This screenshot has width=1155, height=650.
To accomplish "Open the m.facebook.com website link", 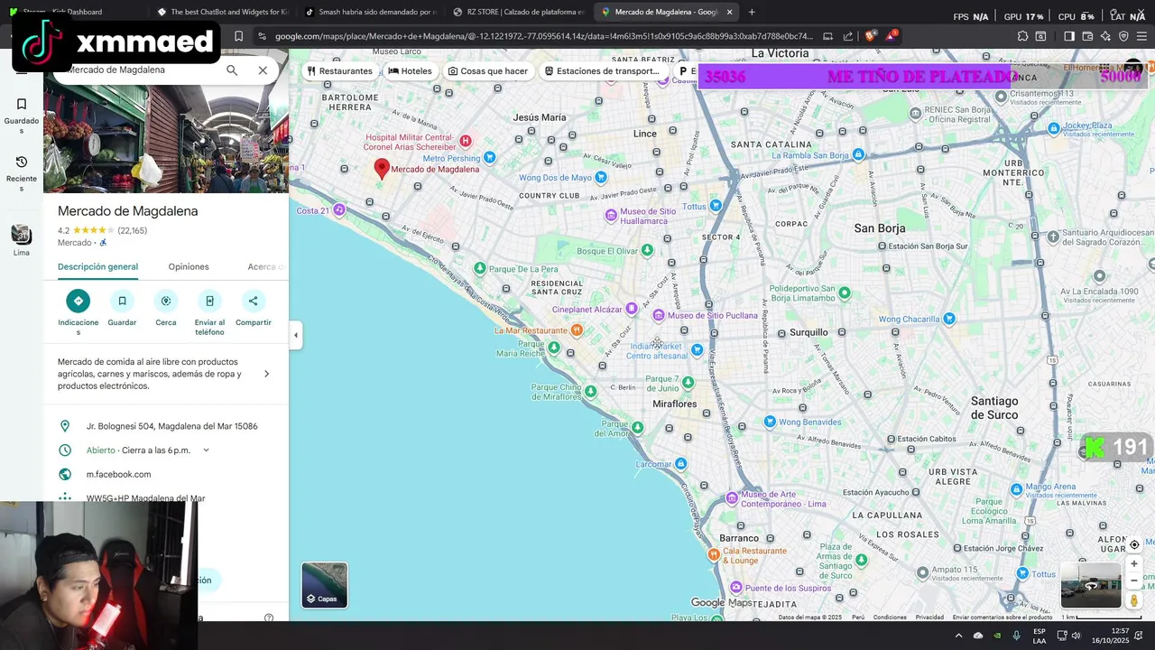I will pos(118,474).
